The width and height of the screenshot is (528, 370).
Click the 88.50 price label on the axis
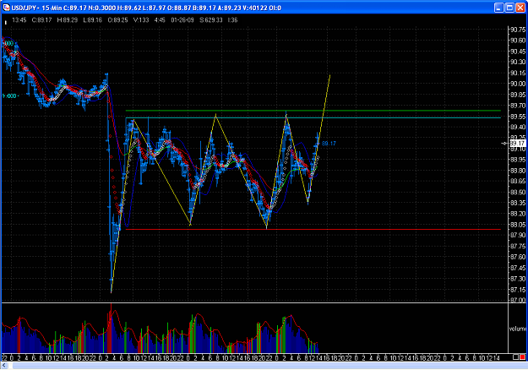click(518, 193)
